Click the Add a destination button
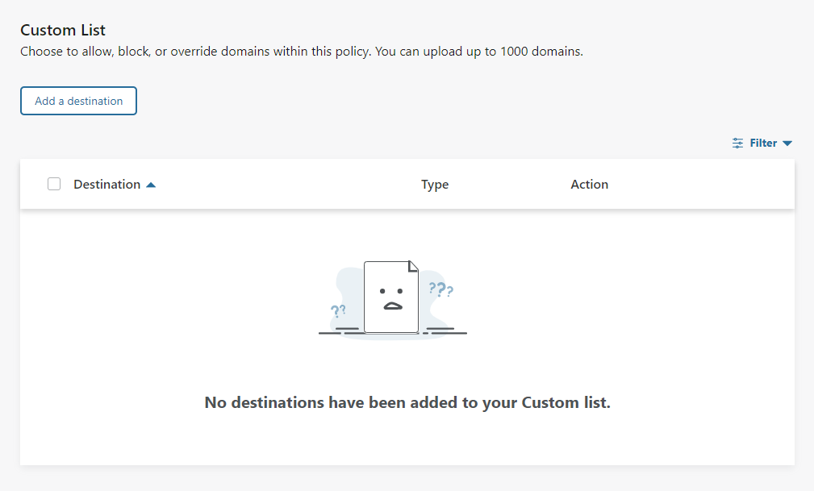The height and width of the screenshot is (491, 814). tap(78, 101)
